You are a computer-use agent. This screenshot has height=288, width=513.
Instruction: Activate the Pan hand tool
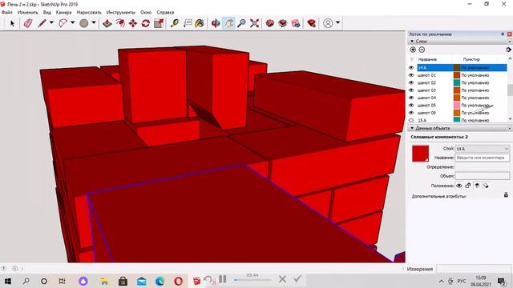(228, 23)
